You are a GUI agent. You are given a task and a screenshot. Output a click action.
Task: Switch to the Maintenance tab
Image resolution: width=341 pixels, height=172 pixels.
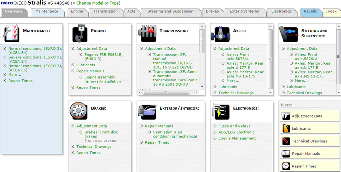pos(47,12)
